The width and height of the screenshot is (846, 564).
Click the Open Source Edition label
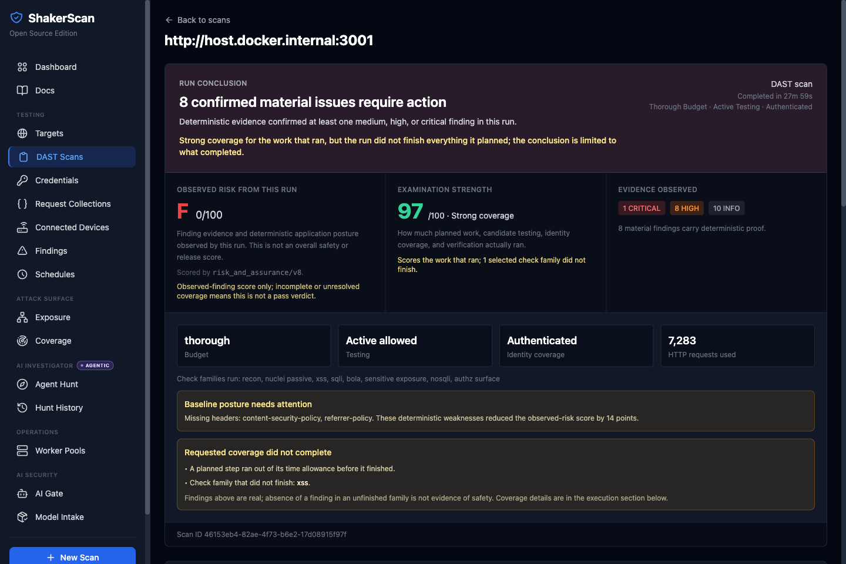click(x=43, y=33)
